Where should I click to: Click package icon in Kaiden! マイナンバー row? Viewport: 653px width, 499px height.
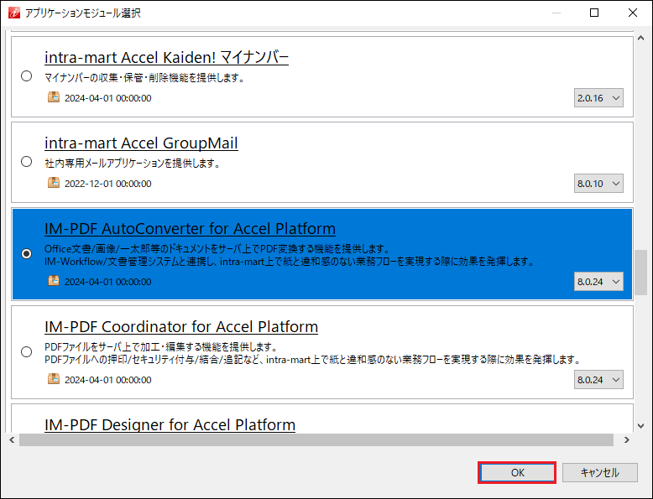pos(54,97)
